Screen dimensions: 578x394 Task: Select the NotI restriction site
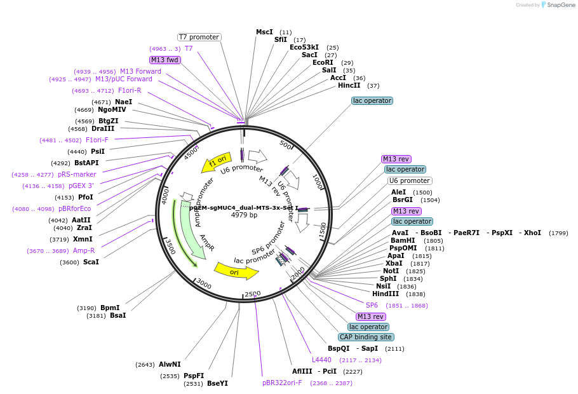tap(391, 271)
